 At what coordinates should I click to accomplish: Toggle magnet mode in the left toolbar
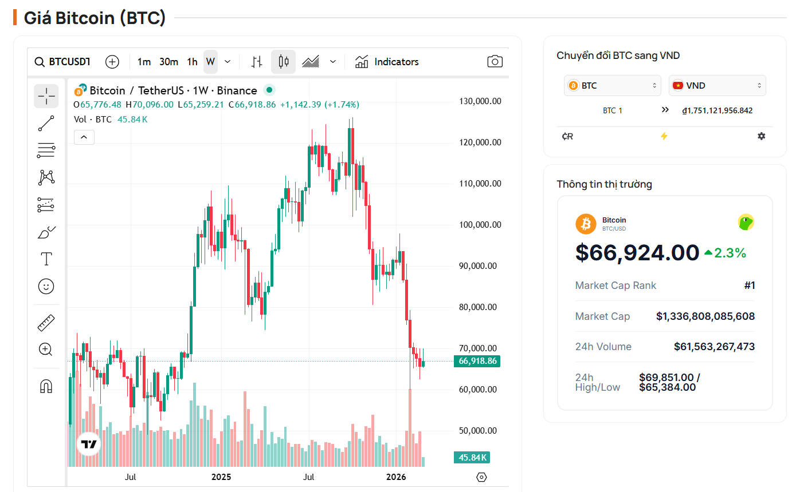(46, 386)
